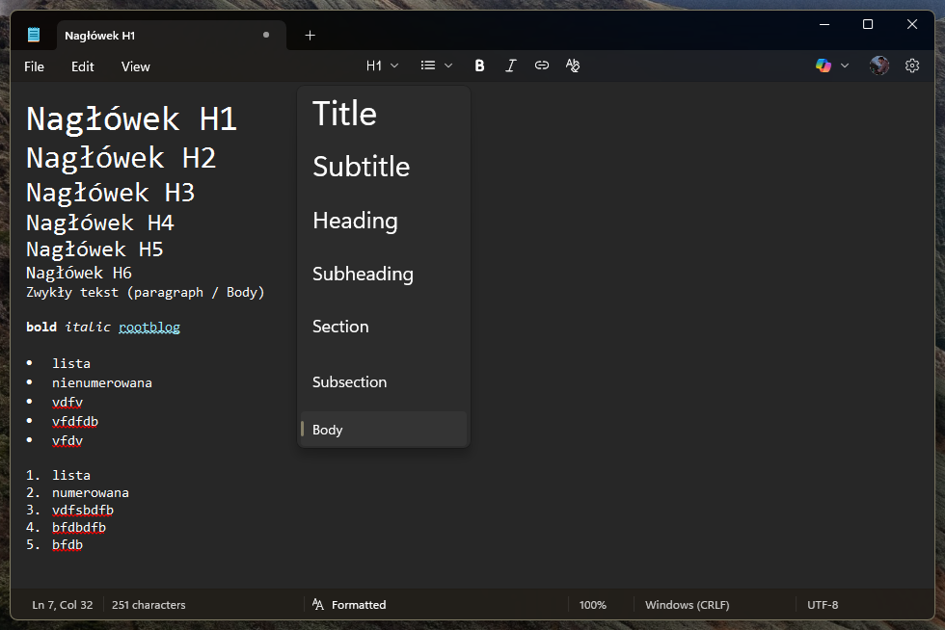Select the Title style option

(345, 114)
